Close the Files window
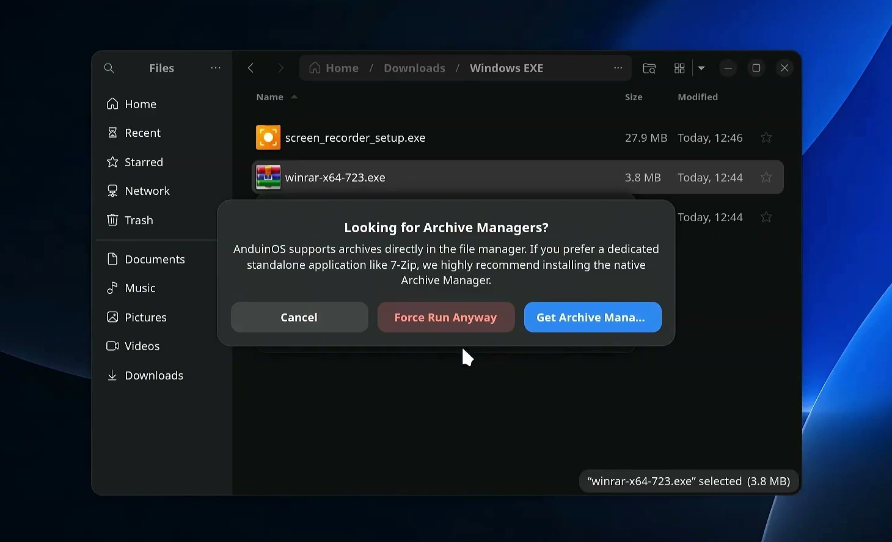892x542 pixels. [784, 68]
